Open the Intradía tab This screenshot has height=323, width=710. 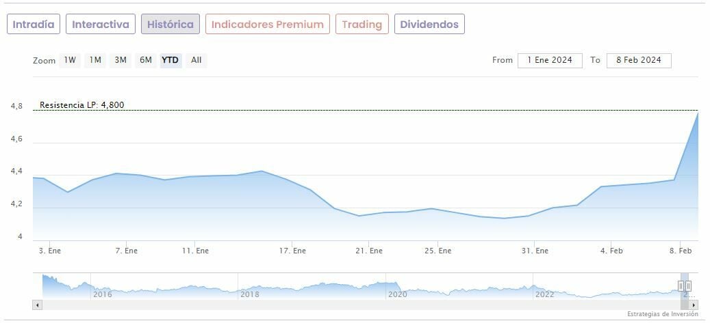34,24
